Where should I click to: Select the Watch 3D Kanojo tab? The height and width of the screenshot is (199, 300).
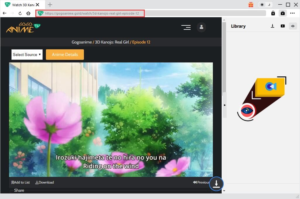tap(22, 5)
